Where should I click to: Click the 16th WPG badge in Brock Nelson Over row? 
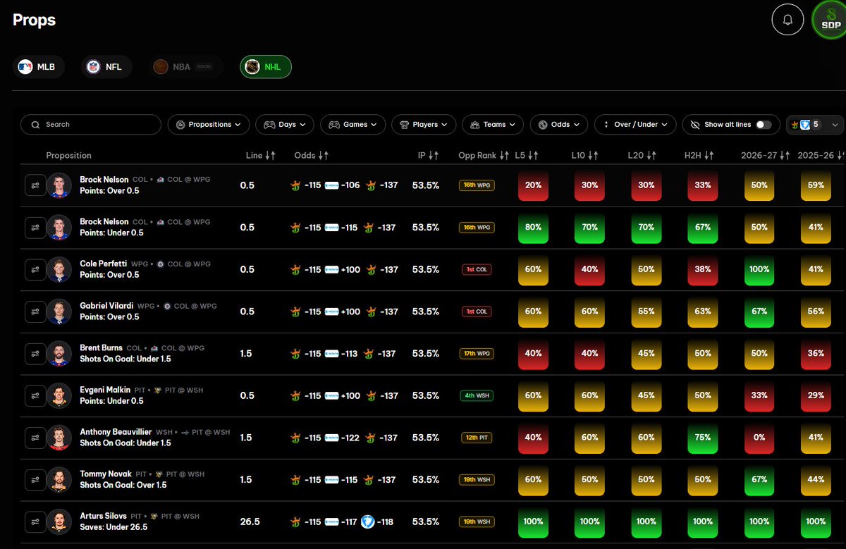tap(477, 185)
